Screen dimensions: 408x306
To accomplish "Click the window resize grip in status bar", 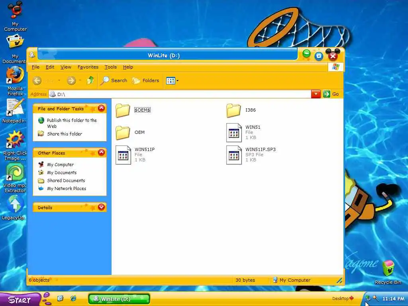I will coord(339,280).
